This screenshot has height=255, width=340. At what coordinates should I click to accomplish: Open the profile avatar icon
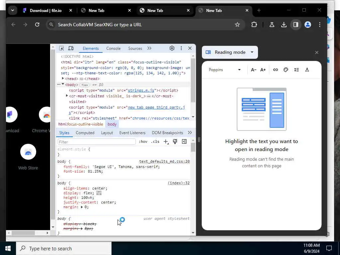tap(308, 25)
